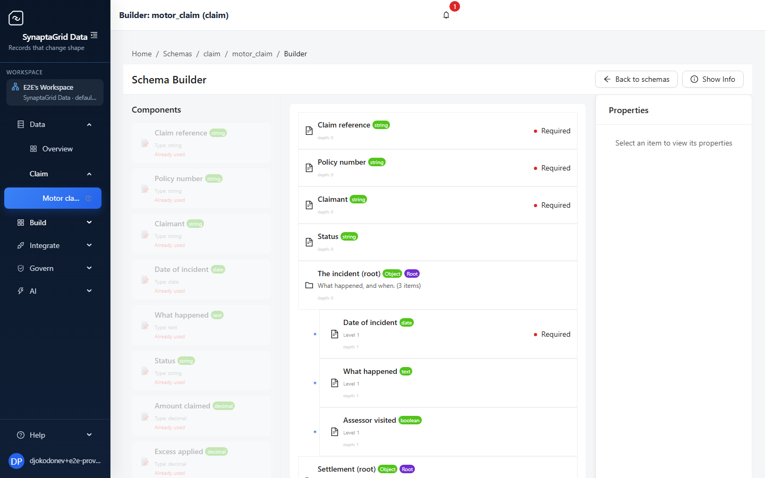The height and width of the screenshot is (478, 765).
Task: Click the What happened component card
Action: coord(201,325)
